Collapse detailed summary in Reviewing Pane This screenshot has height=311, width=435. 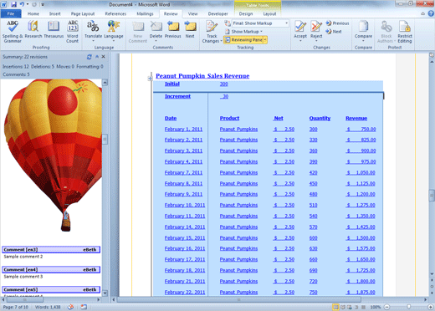coord(97,57)
